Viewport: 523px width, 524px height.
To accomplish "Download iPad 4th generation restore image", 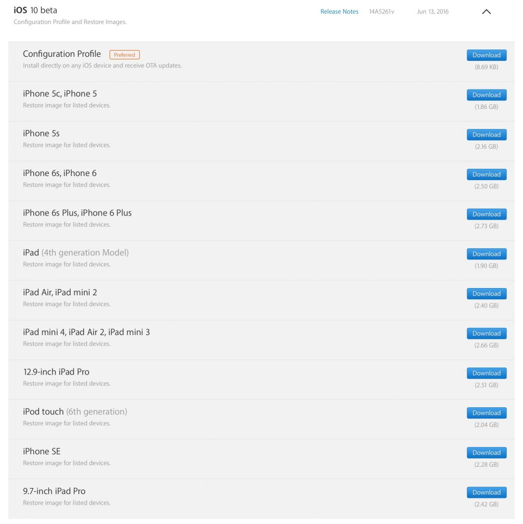I will point(486,254).
